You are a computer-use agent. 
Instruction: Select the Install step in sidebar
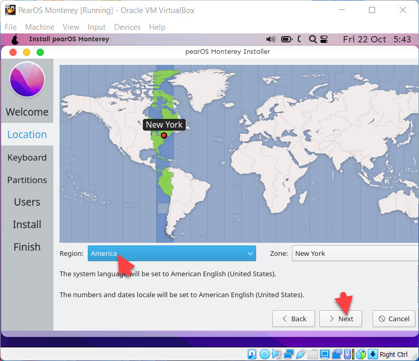27,224
